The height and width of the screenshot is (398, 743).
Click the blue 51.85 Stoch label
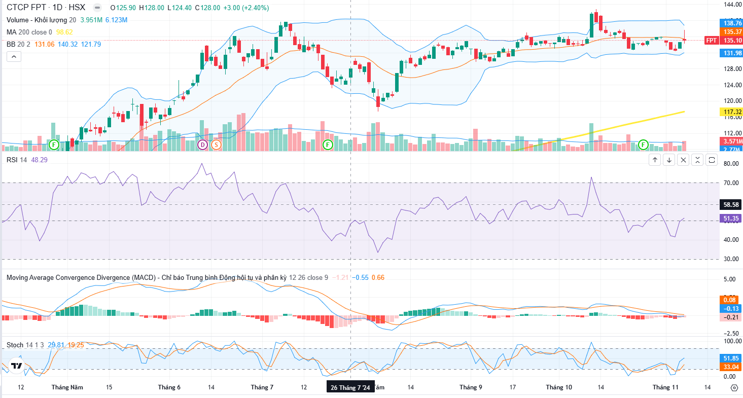pos(731,357)
